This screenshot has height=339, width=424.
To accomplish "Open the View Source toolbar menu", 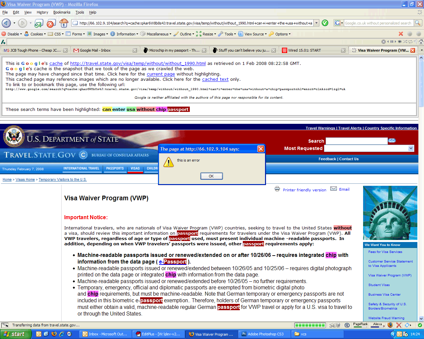I will coord(252,34).
